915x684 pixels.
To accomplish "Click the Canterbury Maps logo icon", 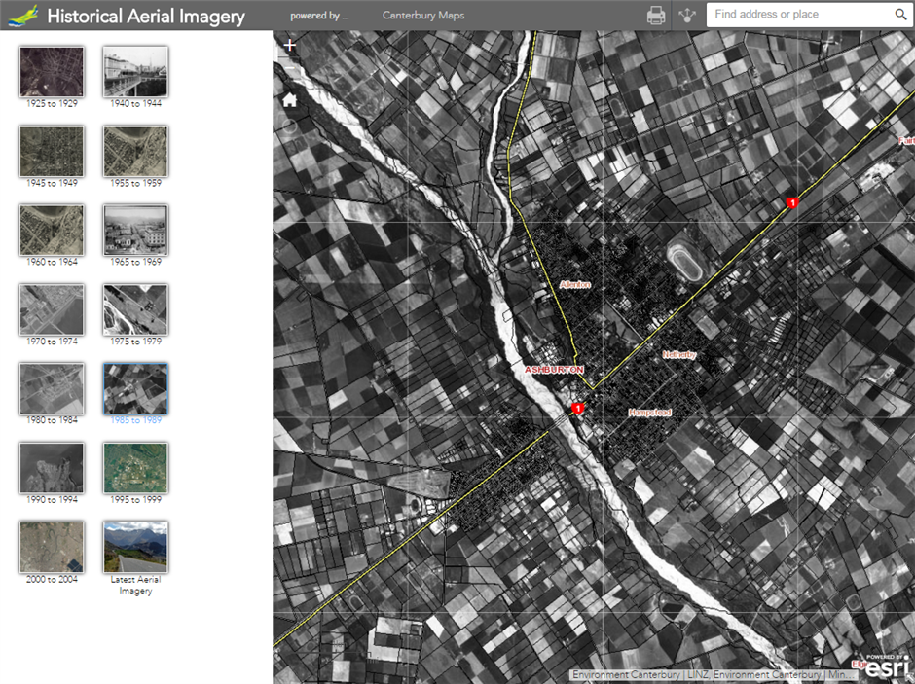I will point(24,16).
